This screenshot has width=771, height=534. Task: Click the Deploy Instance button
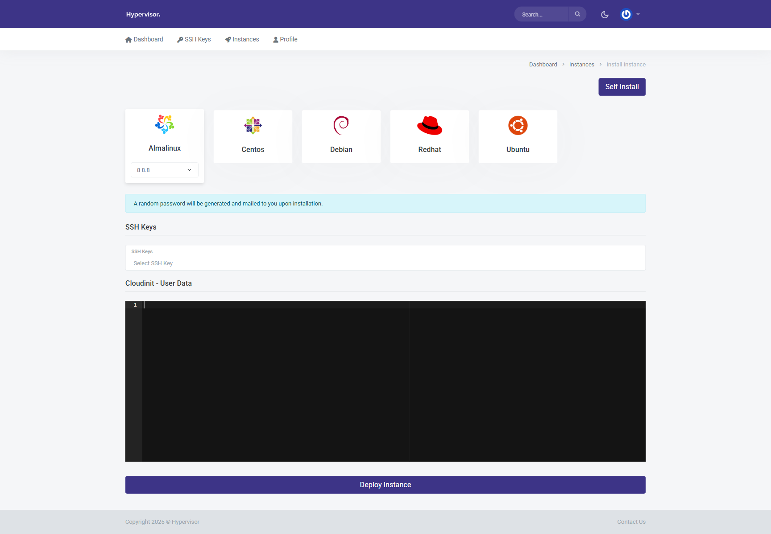click(x=385, y=485)
